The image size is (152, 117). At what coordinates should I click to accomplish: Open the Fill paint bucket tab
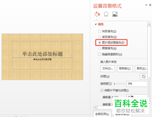coord(97,14)
